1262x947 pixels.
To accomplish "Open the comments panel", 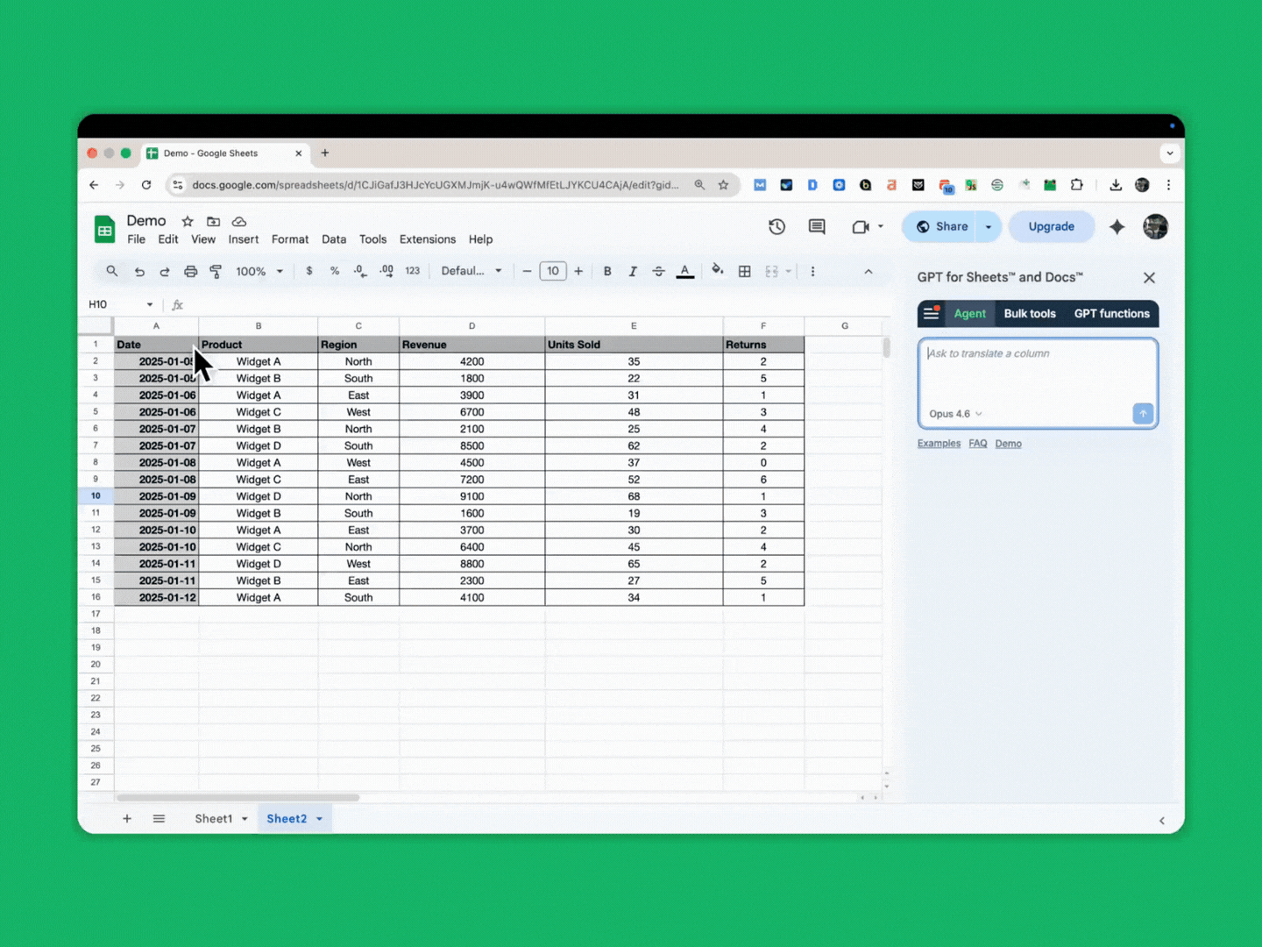I will click(816, 226).
